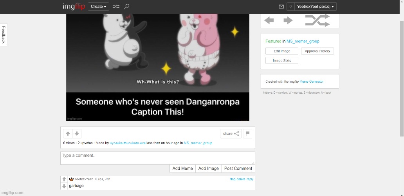
Task: Go to next meme with right arrow
Action: point(288,21)
